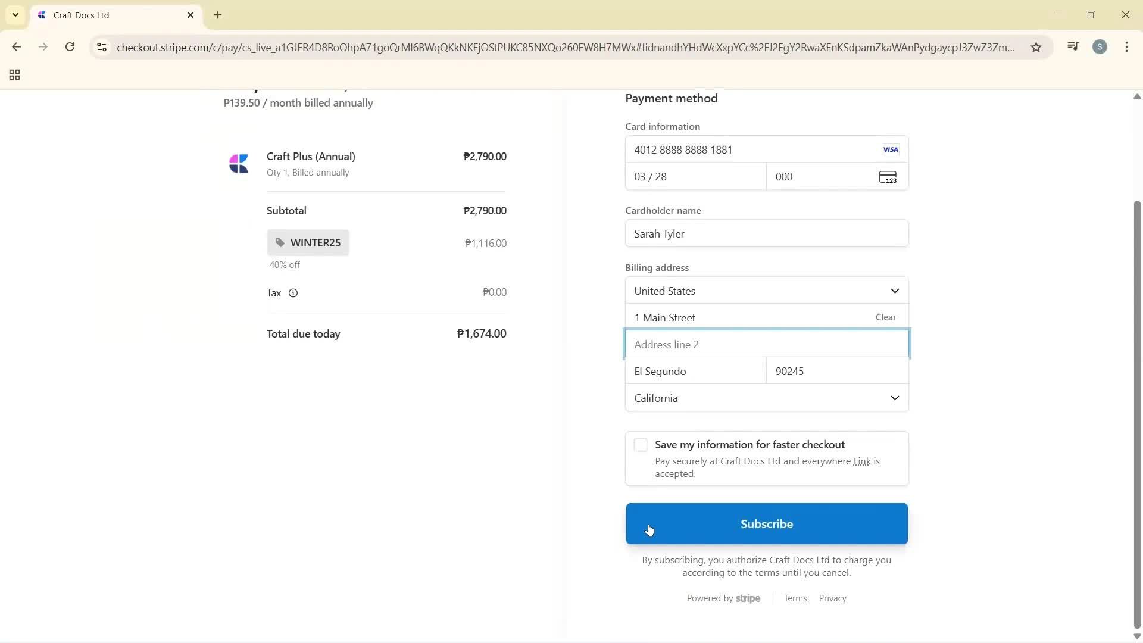Open the United States country dropdown

click(x=766, y=291)
